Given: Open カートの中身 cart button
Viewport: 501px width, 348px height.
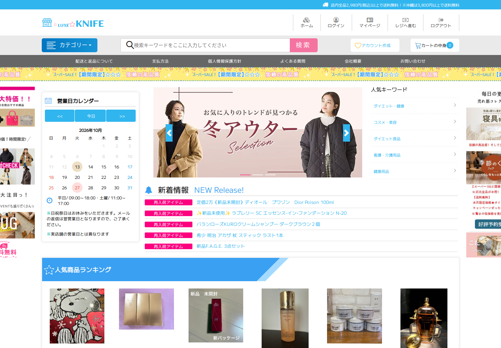Looking at the screenshot, I should coord(435,45).
